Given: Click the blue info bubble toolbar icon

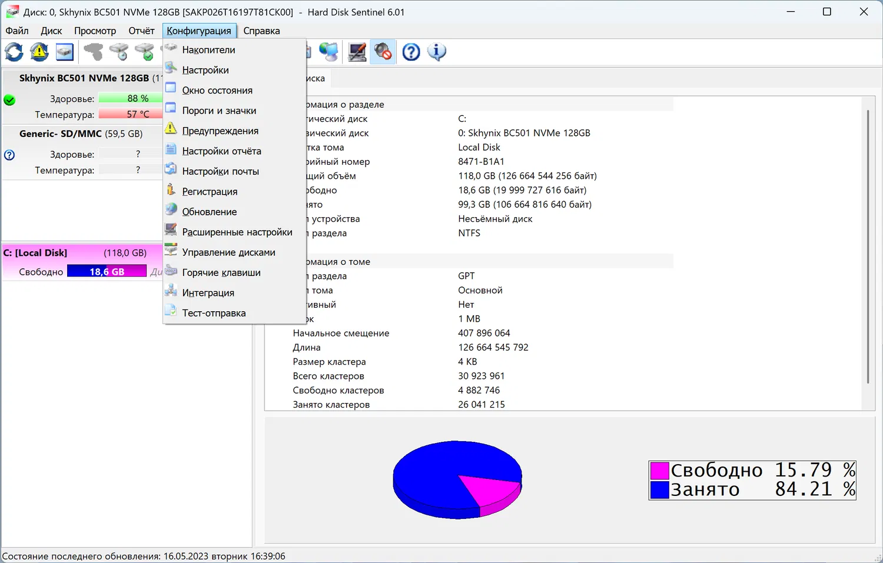Looking at the screenshot, I should point(437,52).
